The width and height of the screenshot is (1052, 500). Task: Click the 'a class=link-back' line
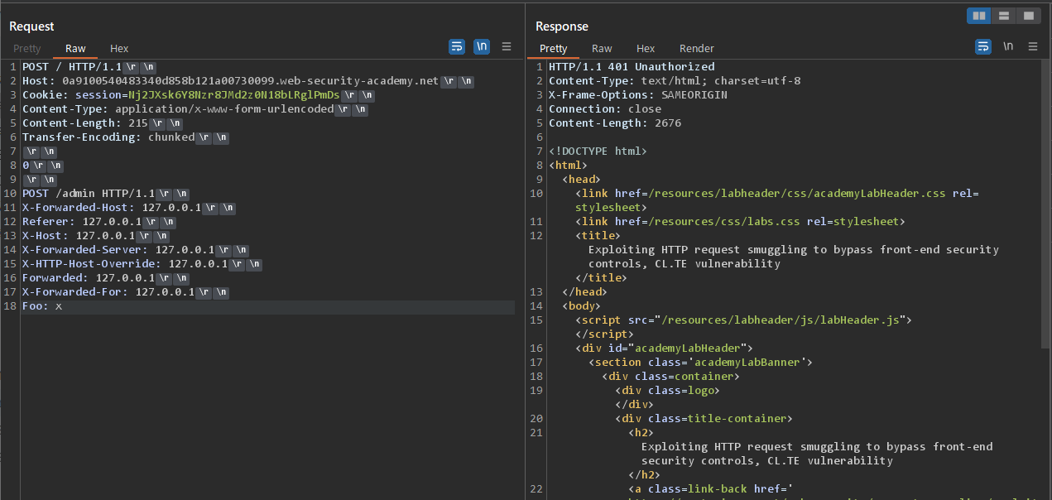coord(710,489)
